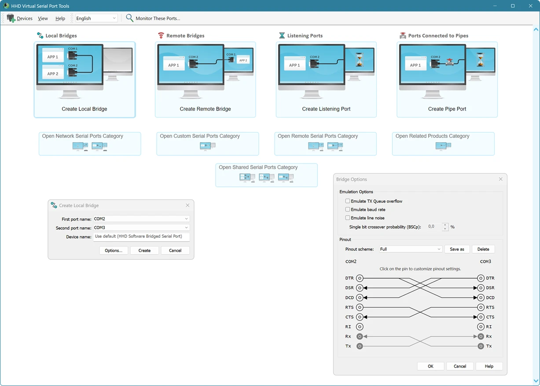
Task: Click the Create Remote Bridge tile
Action: coord(205,80)
